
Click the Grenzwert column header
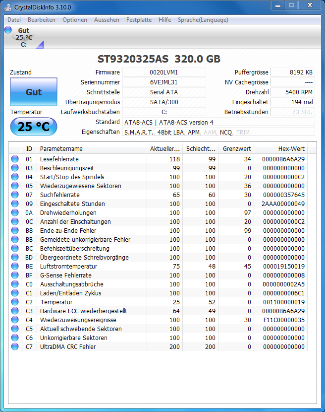tap(236, 149)
